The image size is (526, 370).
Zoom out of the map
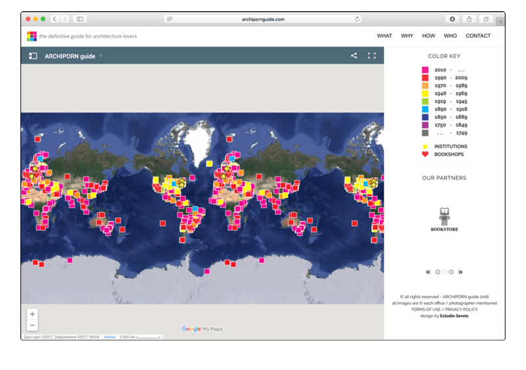coord(32,325)
